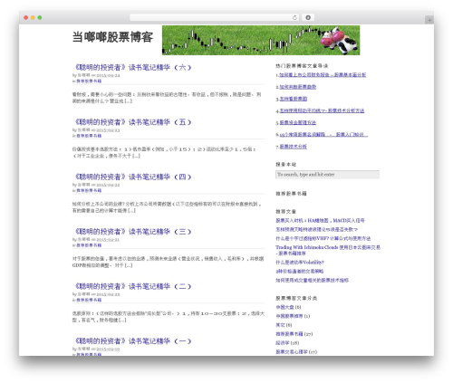Image resolution: width=453 pixels, height=383 pixels.
Task: Click the date 2015-04-20 under post （二）
Action: (108, 294)
